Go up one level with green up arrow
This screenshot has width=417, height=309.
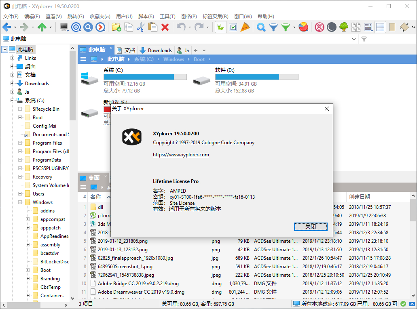click(42, 27)
